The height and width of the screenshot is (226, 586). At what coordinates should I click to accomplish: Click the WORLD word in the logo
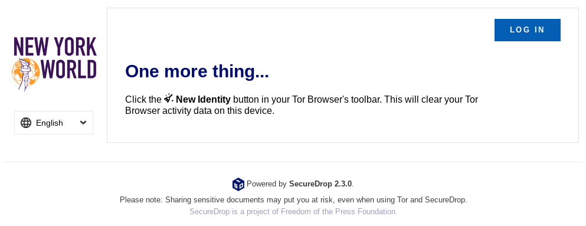click(68, 70)
